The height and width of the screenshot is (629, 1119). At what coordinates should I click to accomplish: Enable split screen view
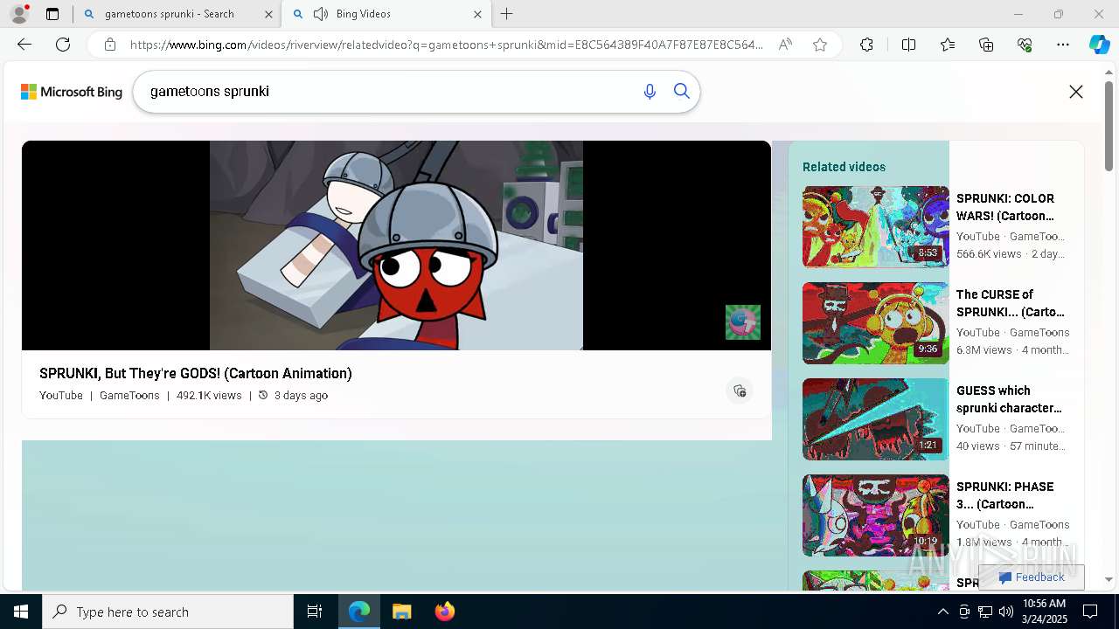coord(908,45)
